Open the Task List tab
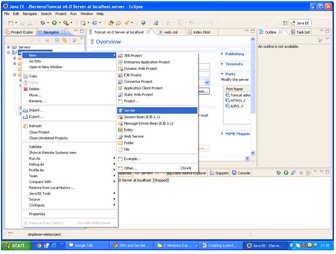This screenshot has width=336, height=254. pos(301,32)
